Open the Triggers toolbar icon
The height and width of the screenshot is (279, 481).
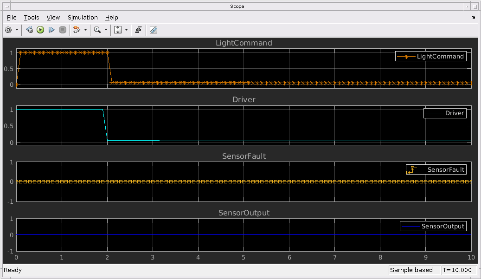tap(138, 30)
